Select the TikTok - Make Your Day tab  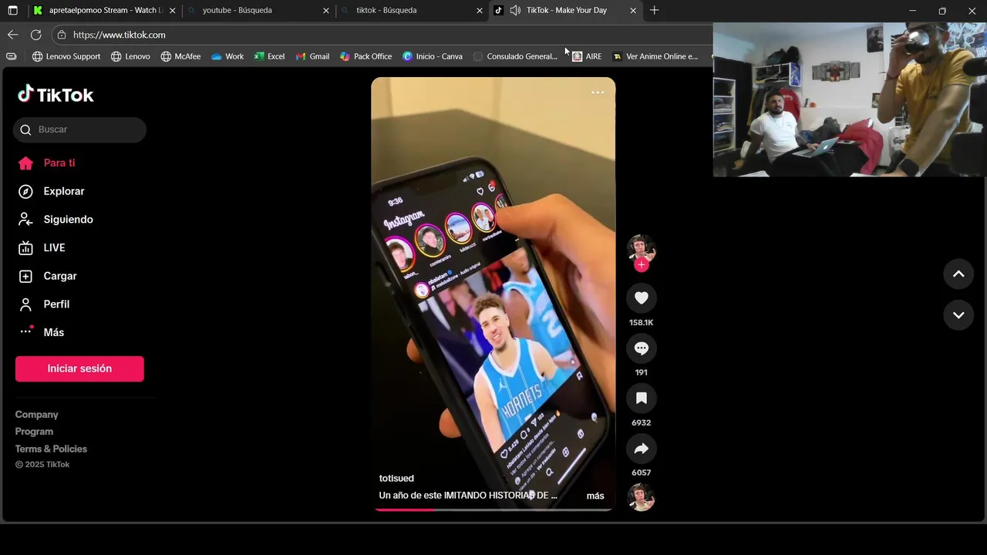click(x=567, y=11)
